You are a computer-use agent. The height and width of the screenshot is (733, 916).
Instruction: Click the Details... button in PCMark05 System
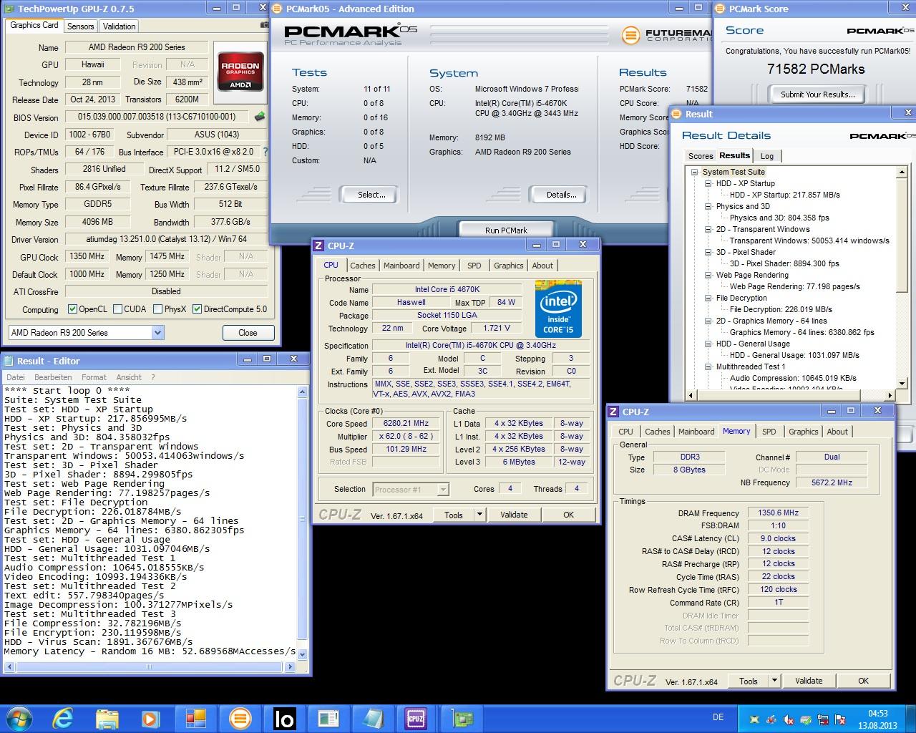pyautogui.click(x=561, y=195)
